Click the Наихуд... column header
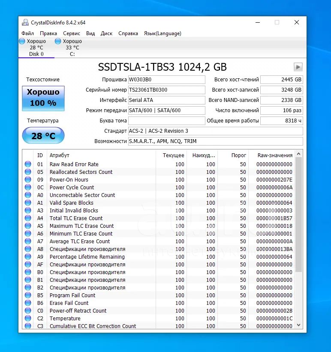This screenshot has width=331, height=352. pos(202,155)
